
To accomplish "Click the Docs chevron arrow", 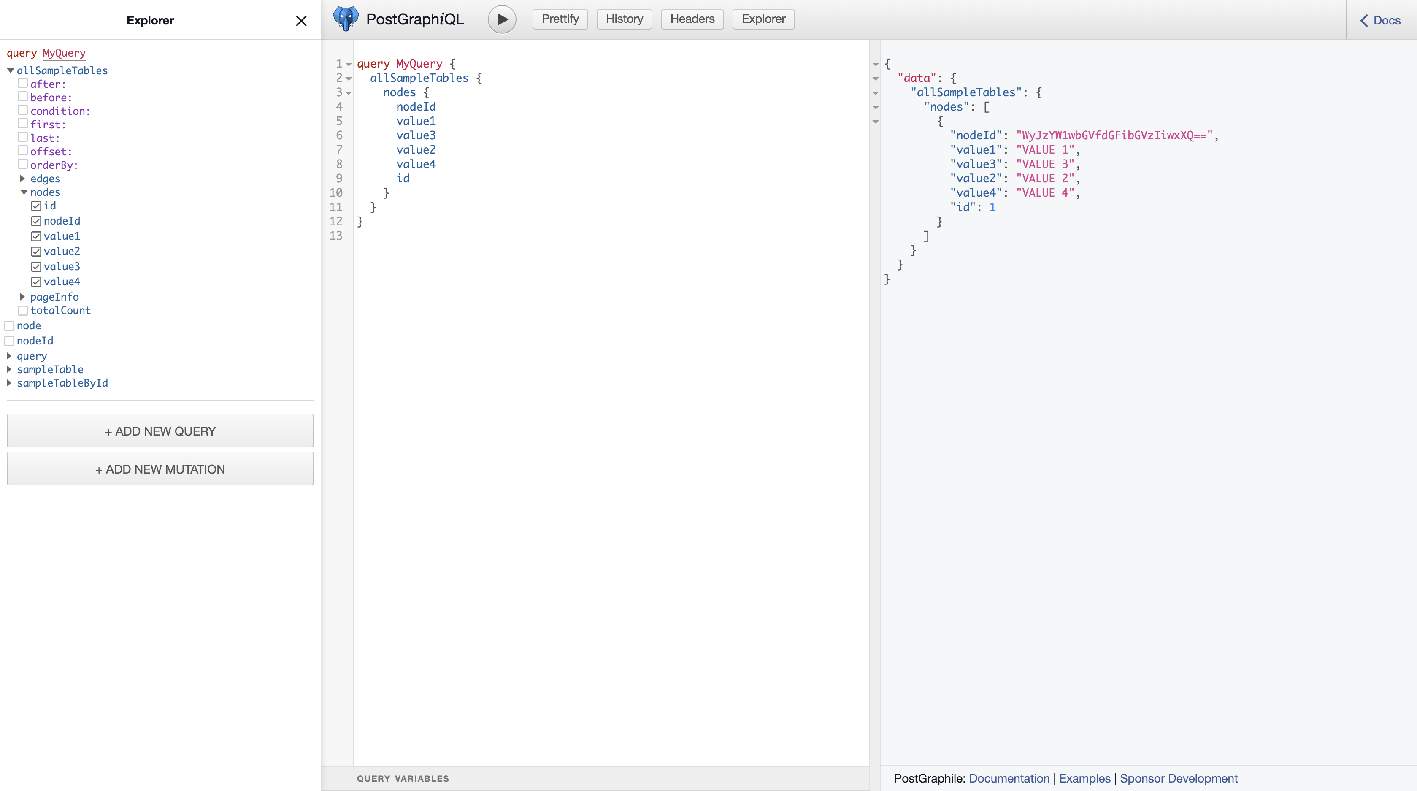I will (1364, 20).
